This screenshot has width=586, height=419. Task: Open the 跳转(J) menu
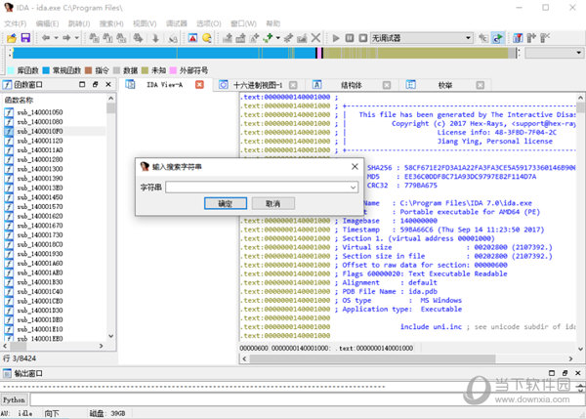pyautogui.click(x=79, y=23)
